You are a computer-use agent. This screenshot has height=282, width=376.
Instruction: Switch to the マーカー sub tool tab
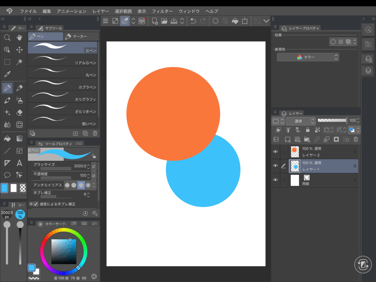click(x=81, y=36)
